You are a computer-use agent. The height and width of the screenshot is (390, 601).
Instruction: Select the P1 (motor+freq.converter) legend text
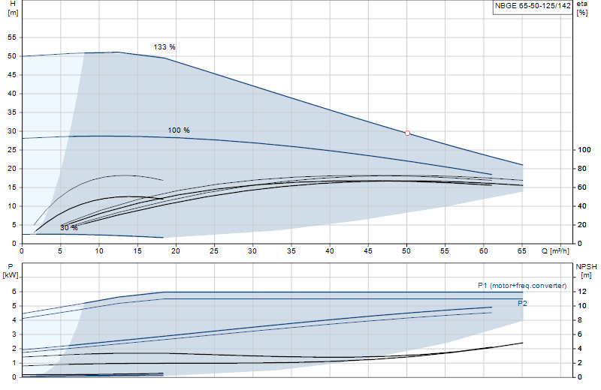pos(522,286)
